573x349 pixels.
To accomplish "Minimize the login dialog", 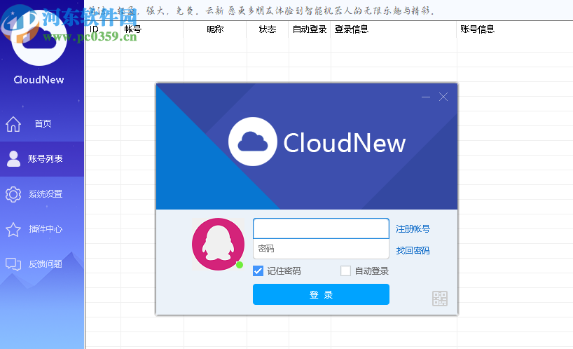I will [x=426, y=97].
